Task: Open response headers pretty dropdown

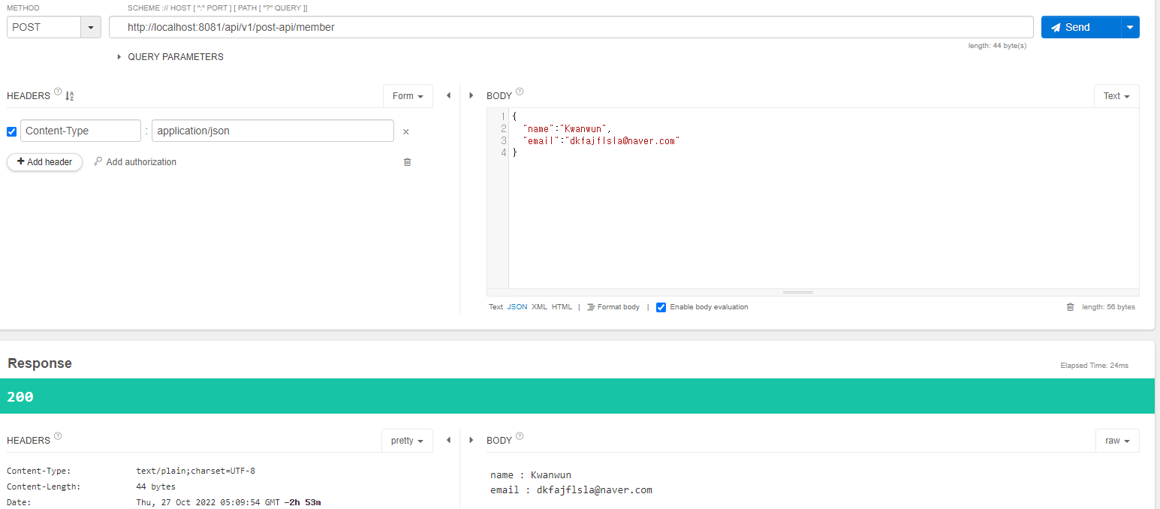Action: [x=408, y=441]
